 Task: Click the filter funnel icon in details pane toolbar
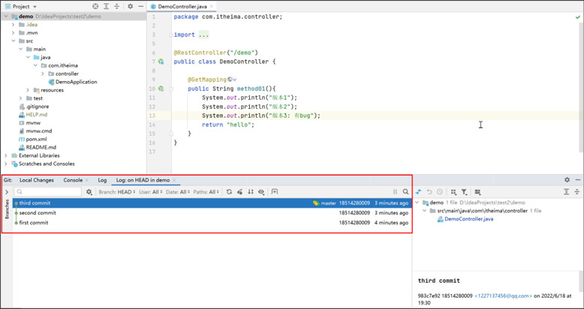pos(464,192)
